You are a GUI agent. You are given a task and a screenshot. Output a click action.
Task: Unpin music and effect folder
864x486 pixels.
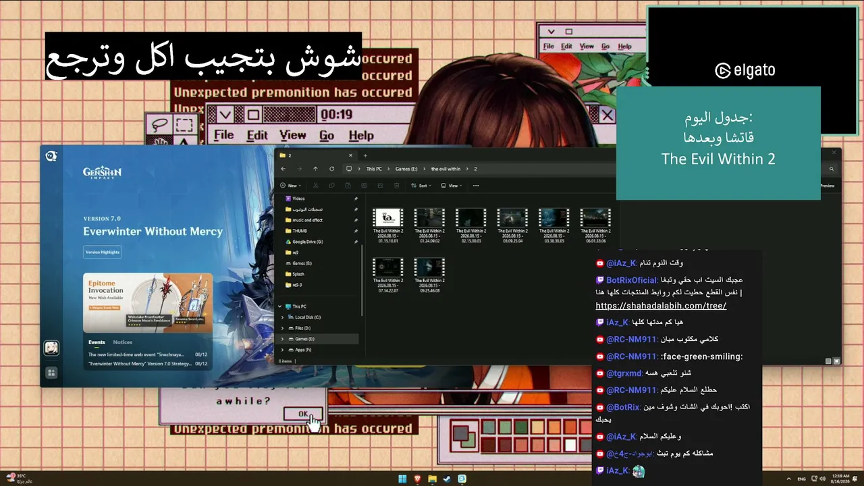pos(356,220)
